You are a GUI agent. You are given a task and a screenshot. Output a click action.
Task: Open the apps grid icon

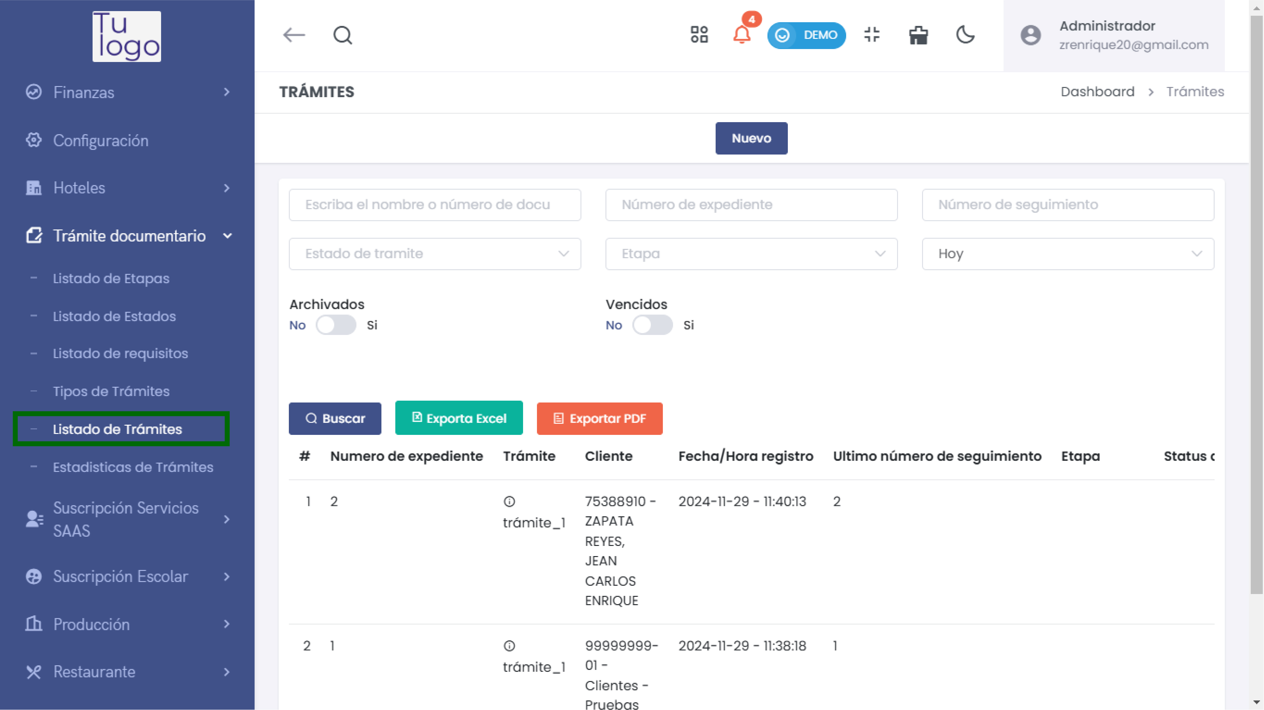699,35
